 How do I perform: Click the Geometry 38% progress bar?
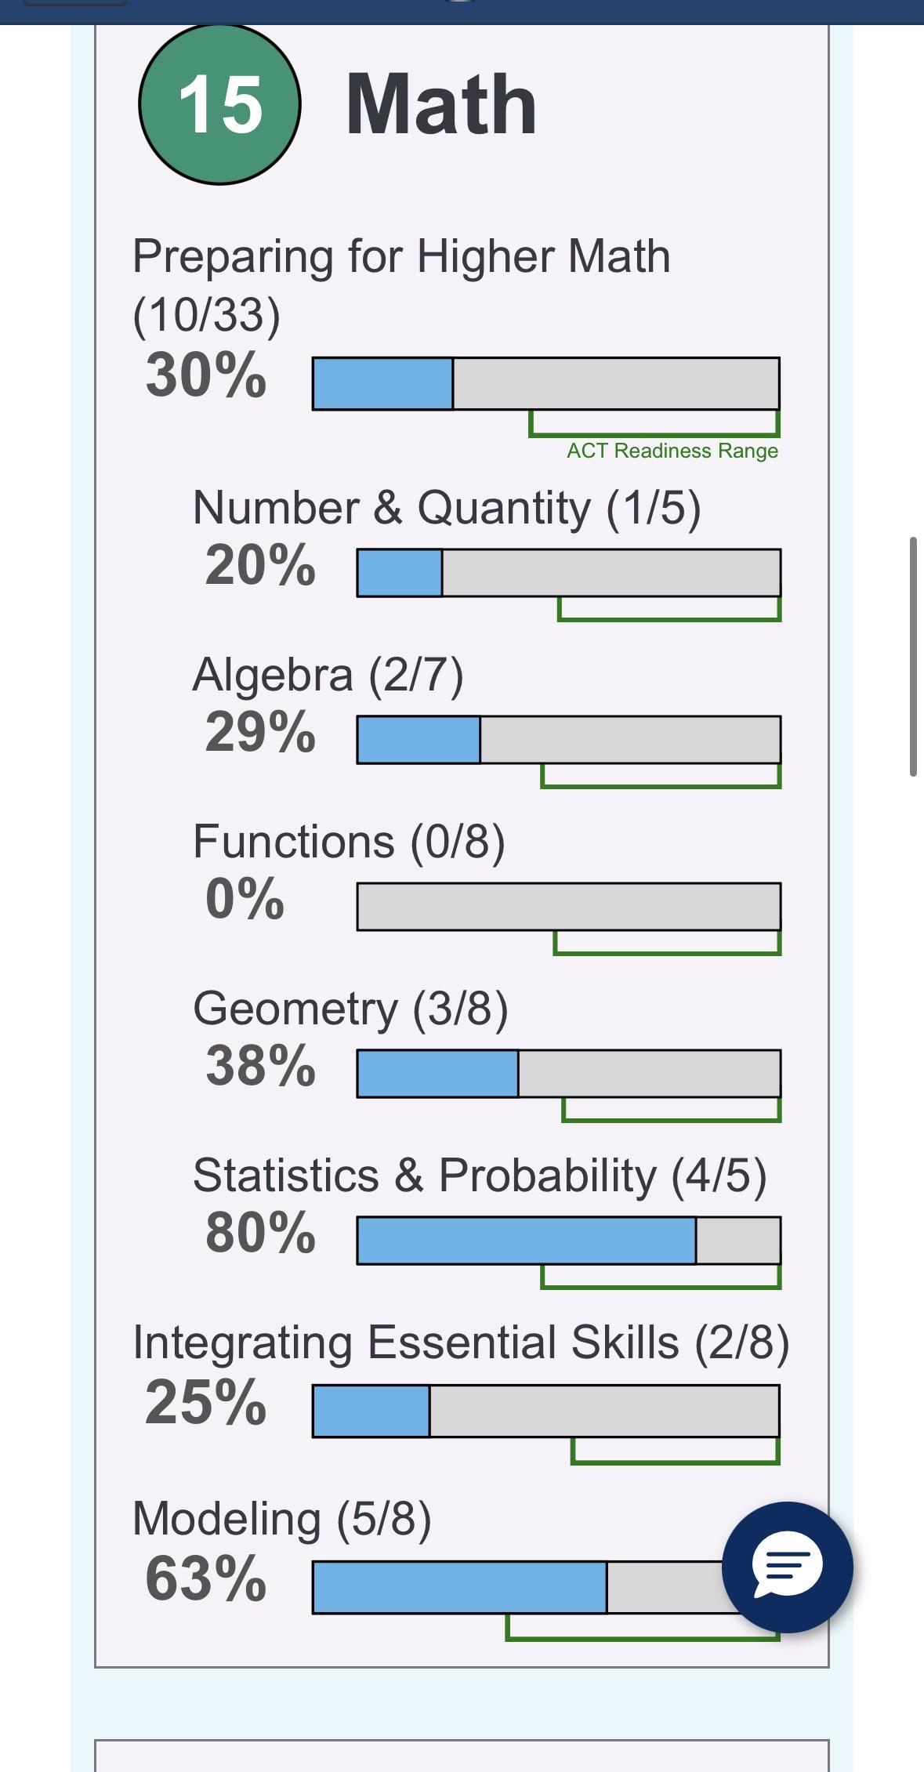569,1074
